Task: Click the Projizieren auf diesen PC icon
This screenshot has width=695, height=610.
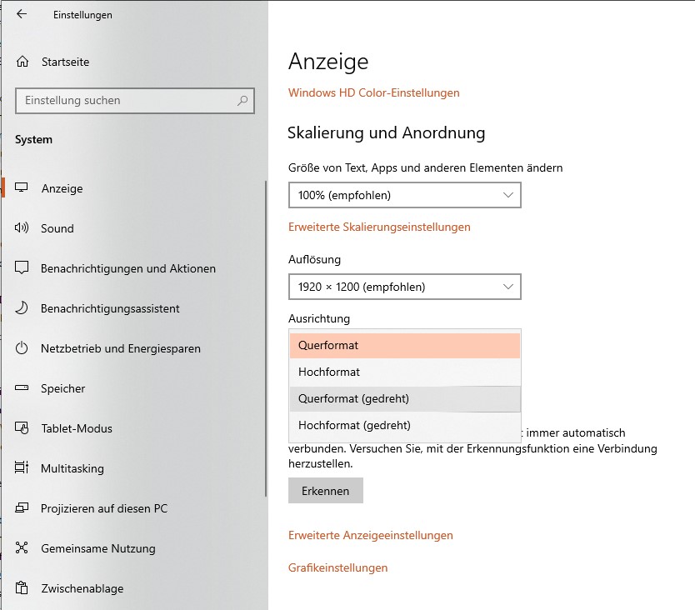Action: click(22, 508)
